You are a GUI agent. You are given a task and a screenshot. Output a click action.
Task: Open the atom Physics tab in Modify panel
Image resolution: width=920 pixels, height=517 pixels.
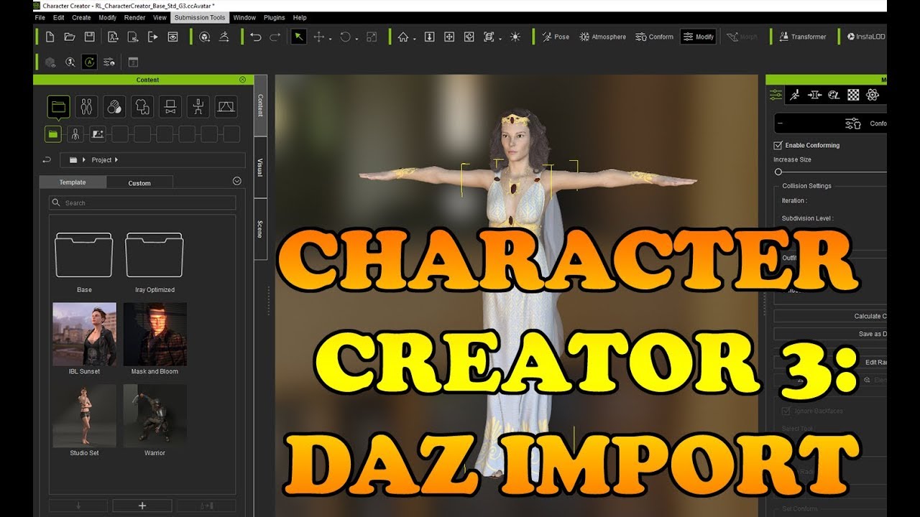[873, 95]
